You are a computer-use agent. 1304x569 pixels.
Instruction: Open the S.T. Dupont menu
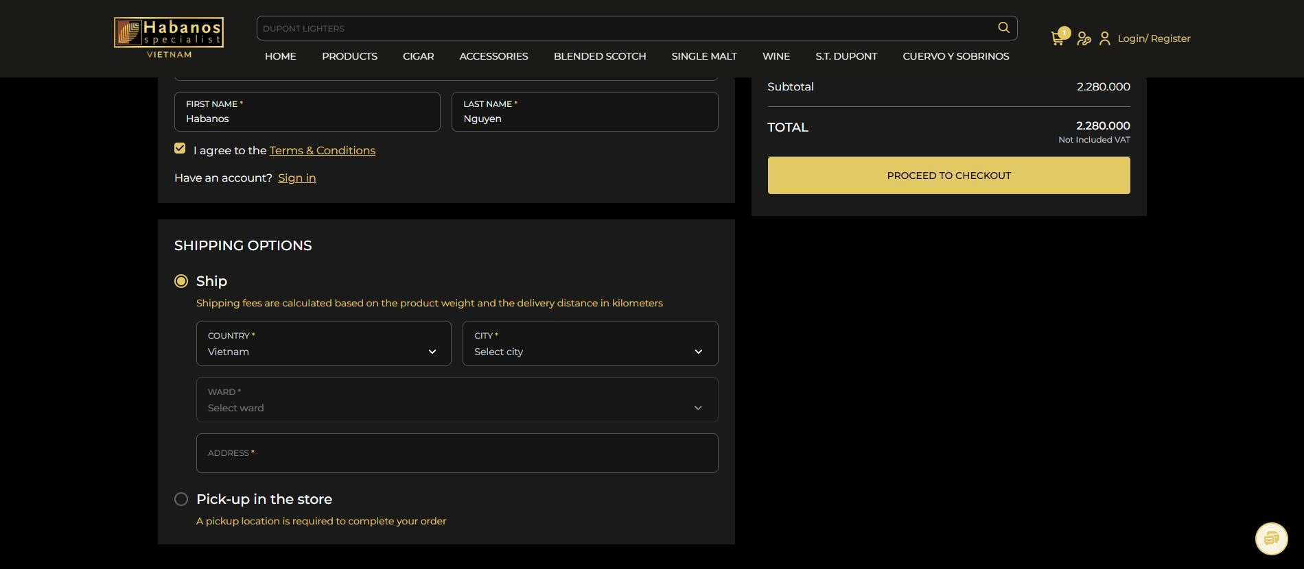coord(846,56)
